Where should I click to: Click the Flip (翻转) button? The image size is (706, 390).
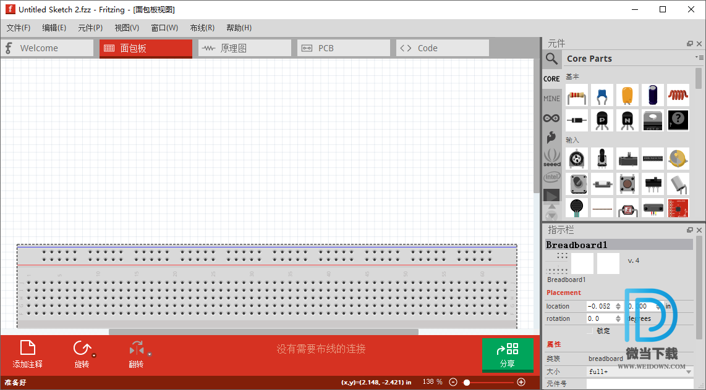(x=137, y=354)
